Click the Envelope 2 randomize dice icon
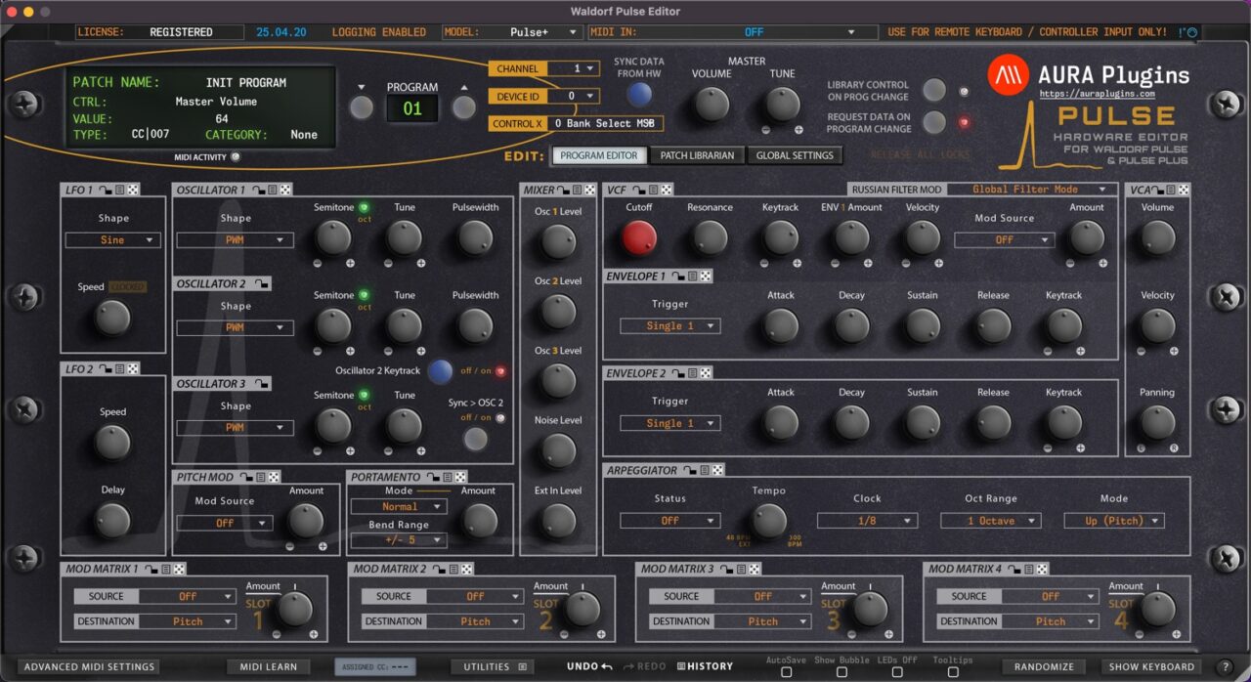This screenshot has width=1251, height=682. coord(706,373)
